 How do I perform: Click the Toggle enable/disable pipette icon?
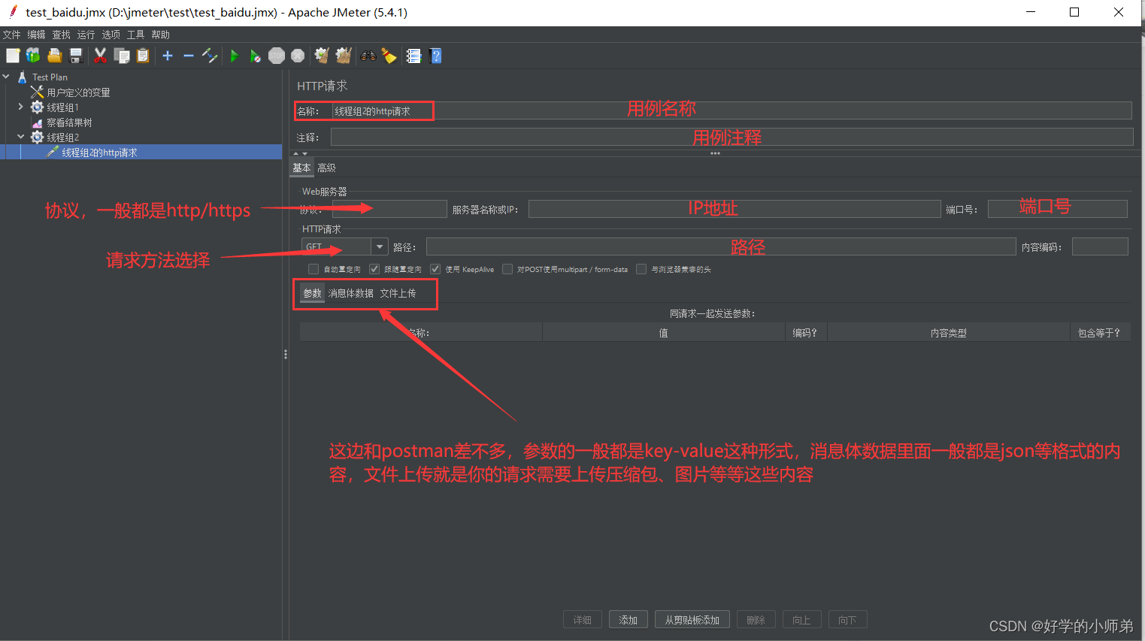coord(210,56)
